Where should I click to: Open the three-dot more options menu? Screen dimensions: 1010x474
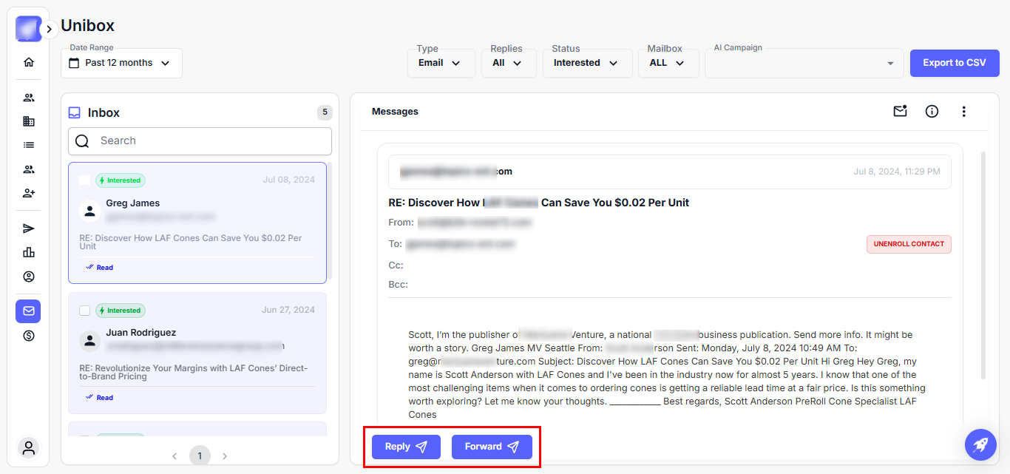(x=963, y=112)
